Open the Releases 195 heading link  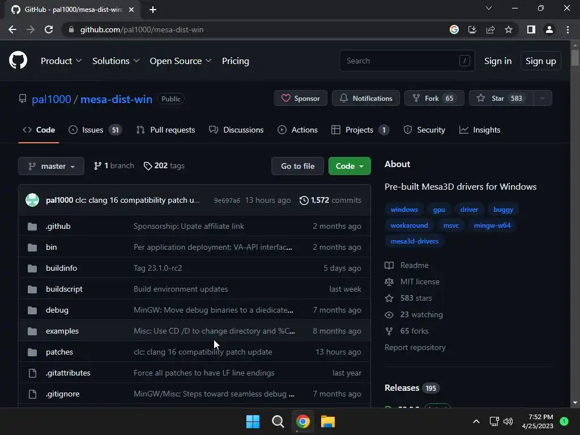[x=412, y=387]
